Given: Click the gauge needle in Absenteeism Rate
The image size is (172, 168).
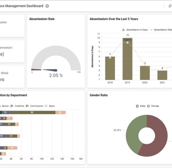Looking at the screenshot, I should 50,70.
